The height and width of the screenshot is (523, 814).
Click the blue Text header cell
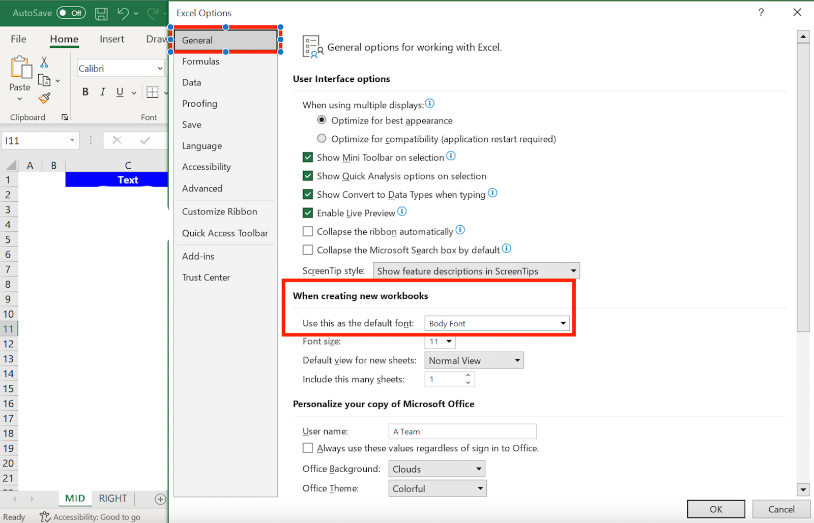(117, 180)
